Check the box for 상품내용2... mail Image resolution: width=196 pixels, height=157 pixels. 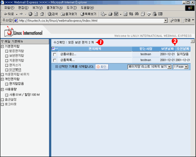[x=54, y=54]
